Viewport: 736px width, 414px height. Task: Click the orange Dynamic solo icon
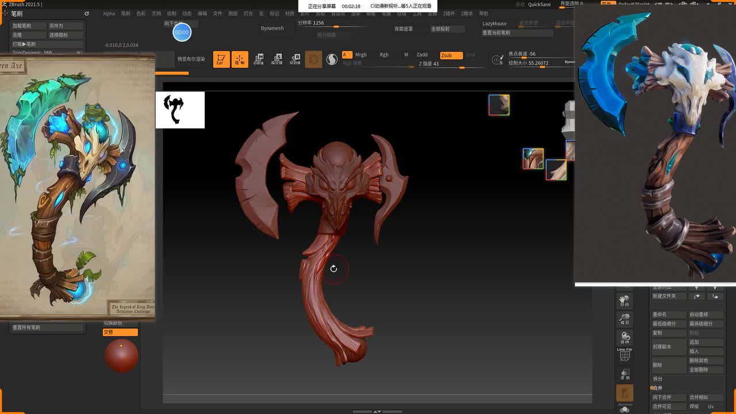624,393
